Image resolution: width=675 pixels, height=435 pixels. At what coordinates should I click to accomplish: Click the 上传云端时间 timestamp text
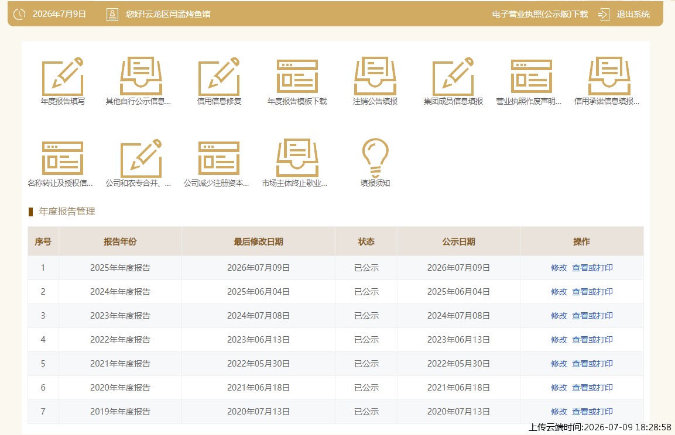coord(599,427)
